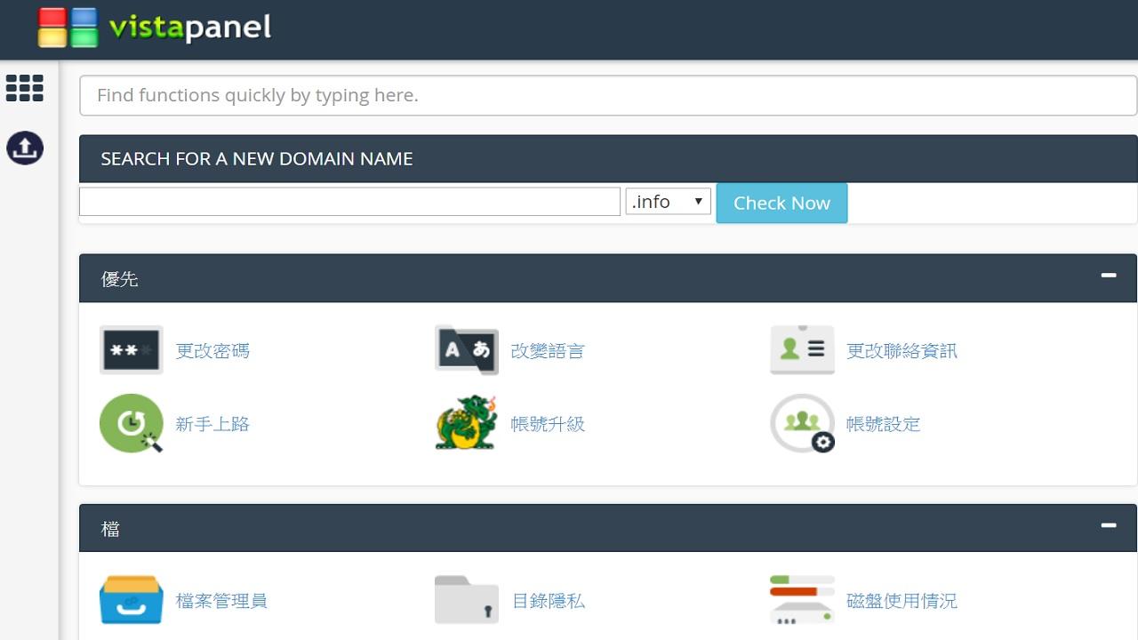1138x640 pixels.
Task: Click the vistapanel logo
Action: coord(155,28)
